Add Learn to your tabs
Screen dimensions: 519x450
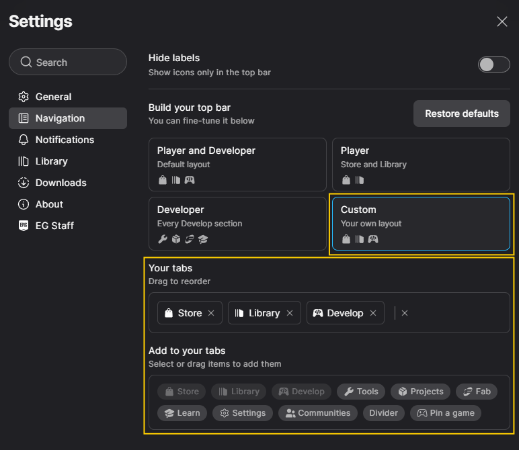pyautogui.click(x=182, y=413)
